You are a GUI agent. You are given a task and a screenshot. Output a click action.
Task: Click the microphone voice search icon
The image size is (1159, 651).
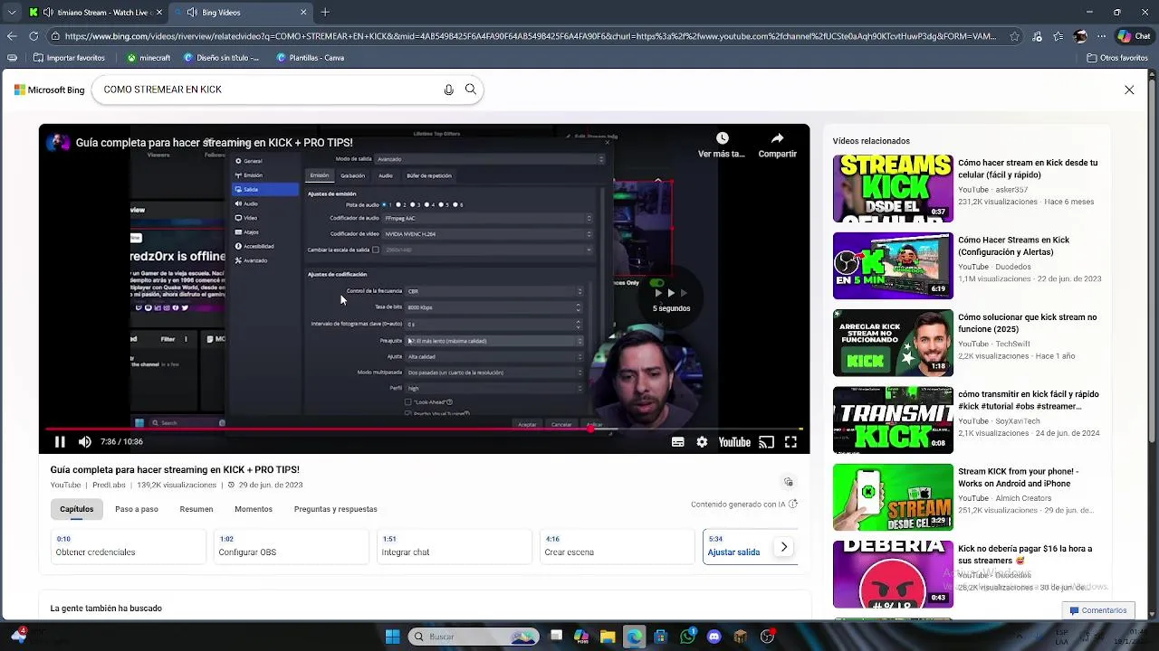pyautogui.click(x=448, y=90)
